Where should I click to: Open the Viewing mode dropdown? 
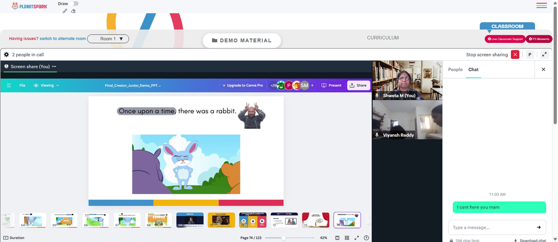click(46, 85)
